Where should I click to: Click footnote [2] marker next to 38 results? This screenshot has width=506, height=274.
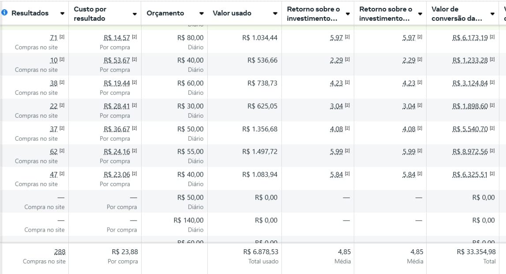pos(62,83)
